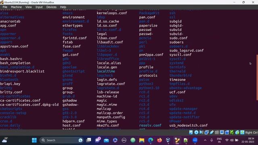Toggle the mouse integration indicator in status bar

click(237, 133)
